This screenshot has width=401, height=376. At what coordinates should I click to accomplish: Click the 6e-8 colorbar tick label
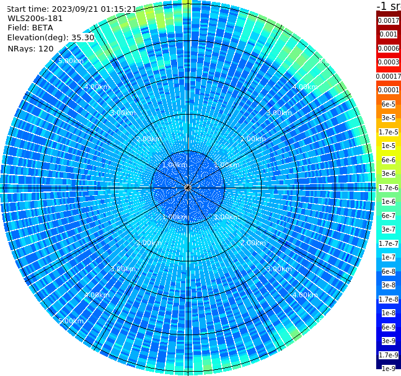(389, 271)
